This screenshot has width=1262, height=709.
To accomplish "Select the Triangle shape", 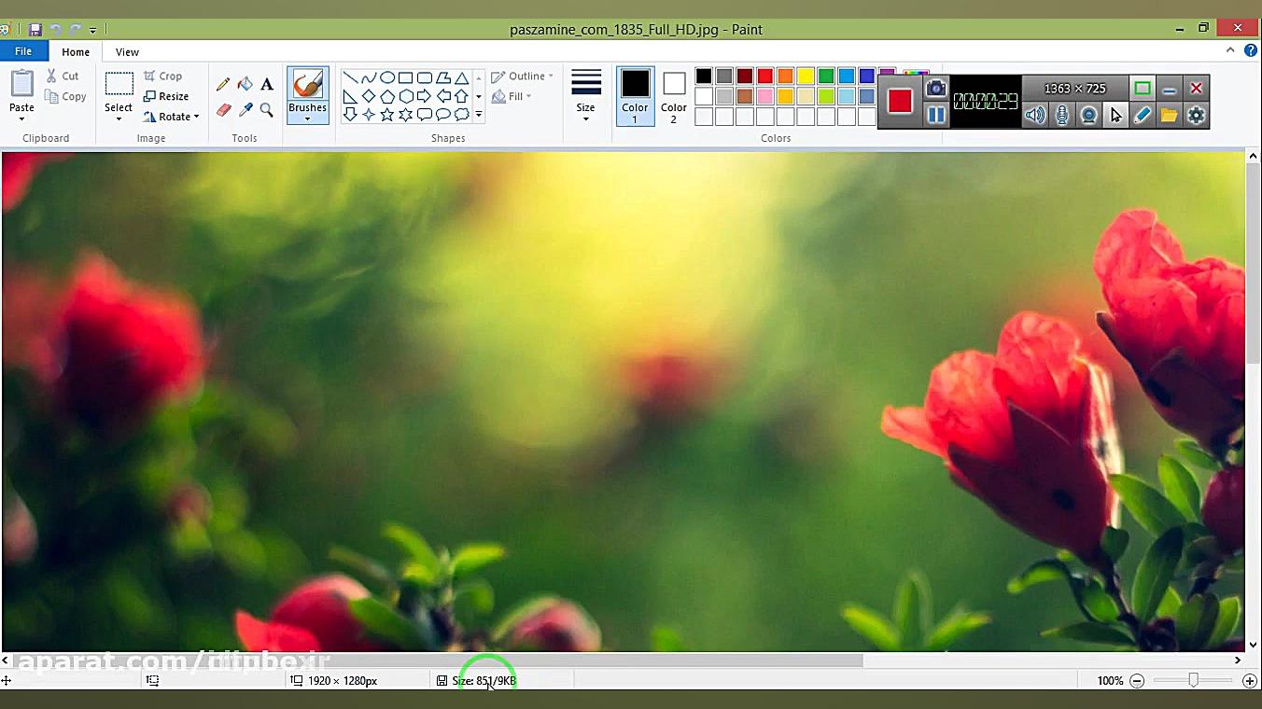I will 461,77.
